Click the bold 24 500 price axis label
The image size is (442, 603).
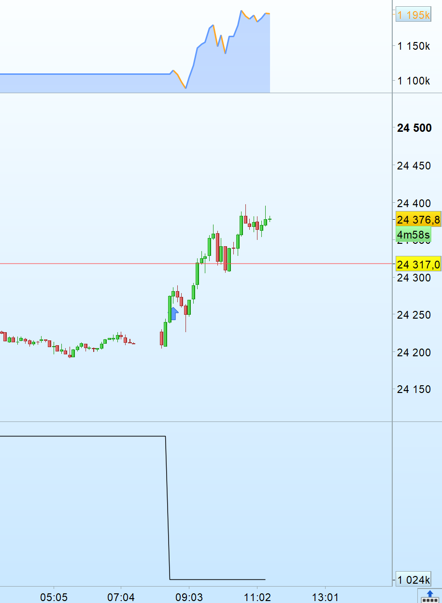tap(414, 128)
